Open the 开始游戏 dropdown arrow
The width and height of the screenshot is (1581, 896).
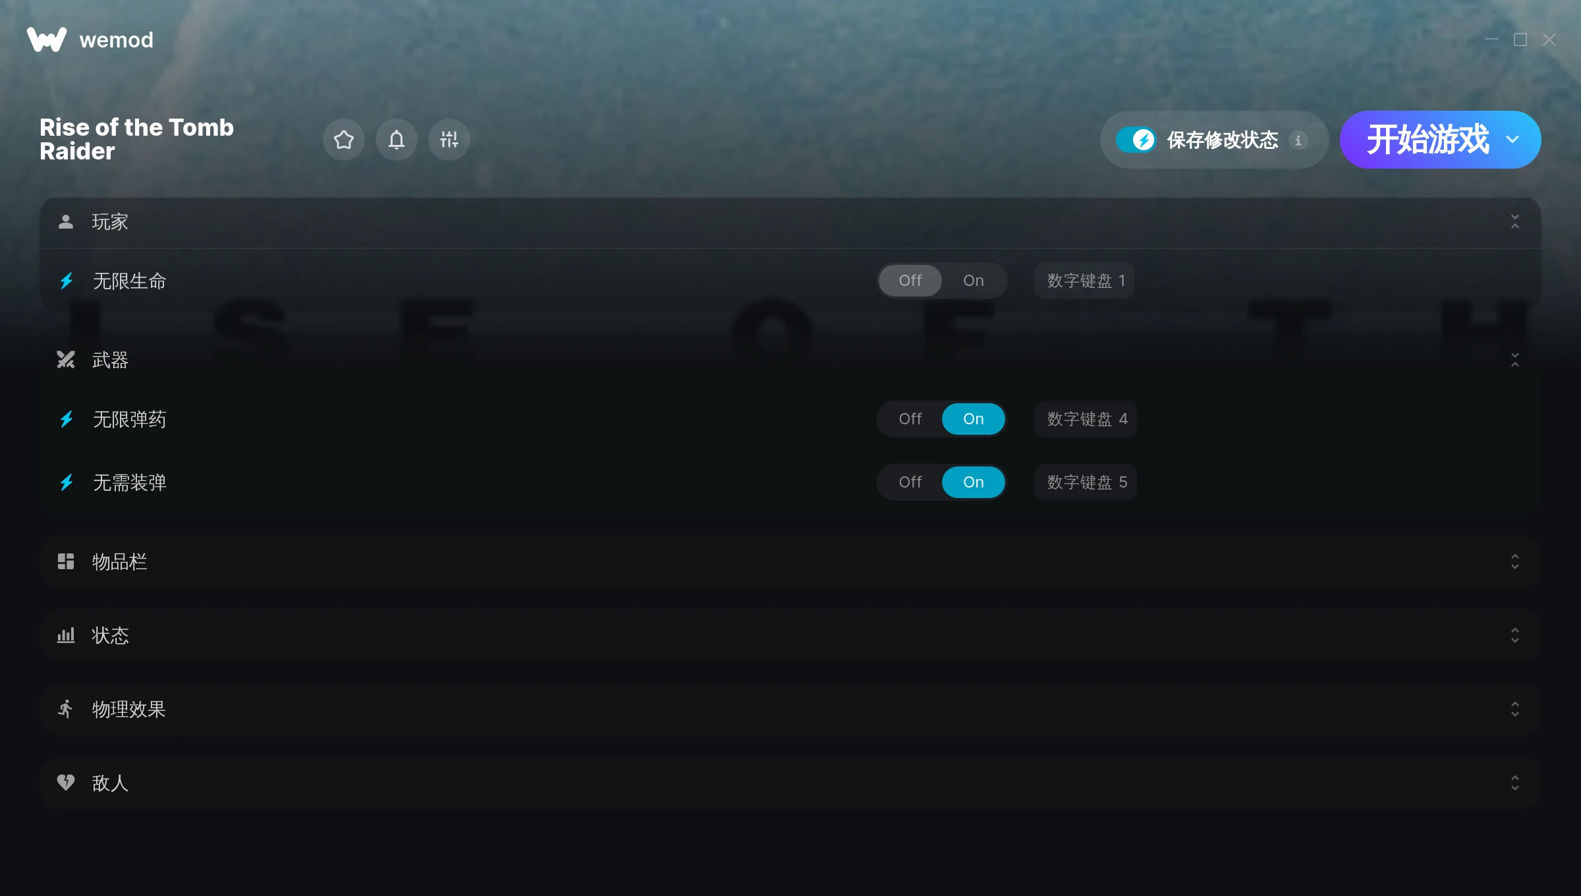click(1512, 140)
